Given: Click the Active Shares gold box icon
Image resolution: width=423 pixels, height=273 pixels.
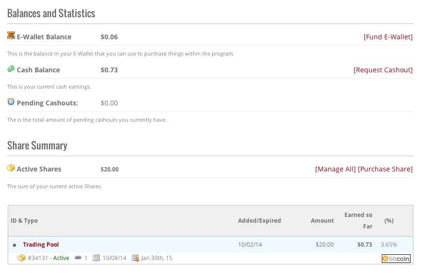Looking at the screenshot, I should pyautogui.click(x=11, y=168).
